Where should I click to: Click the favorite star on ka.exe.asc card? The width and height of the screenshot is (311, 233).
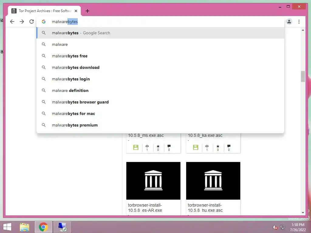tap(218, 146)
